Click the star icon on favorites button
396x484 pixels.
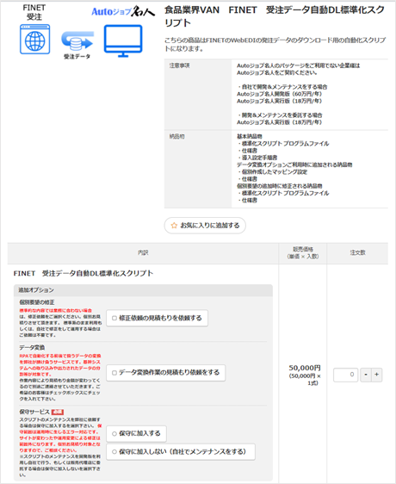174,226
